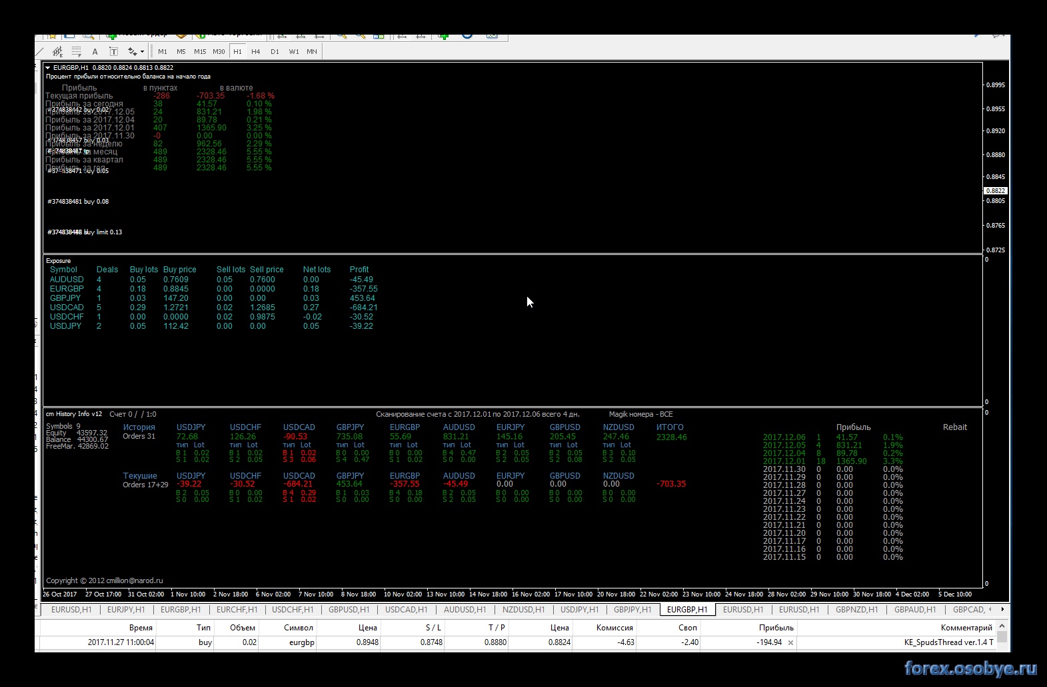
Task: Switch chart to M5 timeframe
Action: [x=181, y=51]
